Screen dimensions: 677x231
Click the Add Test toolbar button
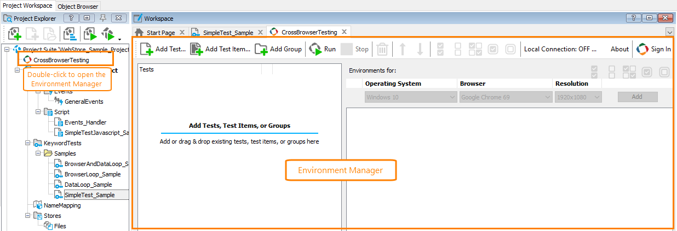tap(163, 49)
